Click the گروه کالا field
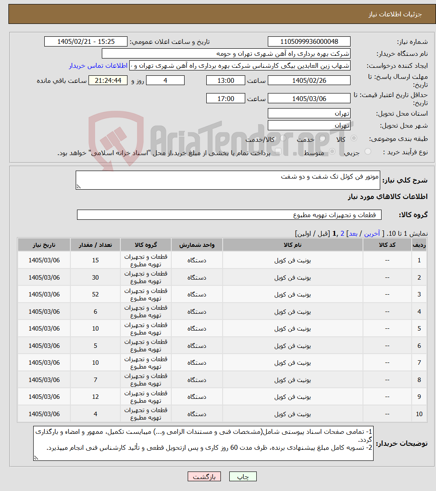Image resolution: width=436 pixels, height=491 pixels. [x=229, y=215]
